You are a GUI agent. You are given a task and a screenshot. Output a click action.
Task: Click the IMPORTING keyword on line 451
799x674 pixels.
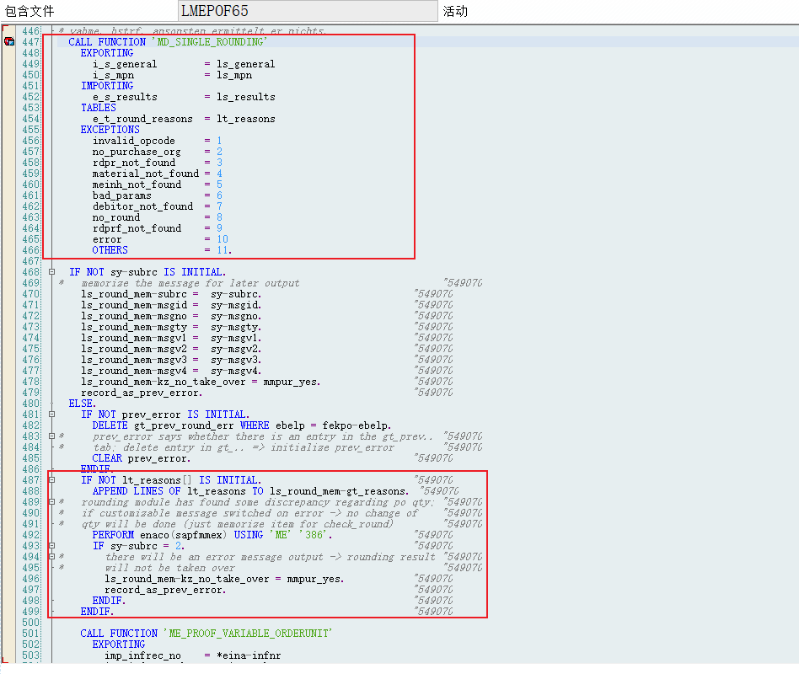coord(107,86)
